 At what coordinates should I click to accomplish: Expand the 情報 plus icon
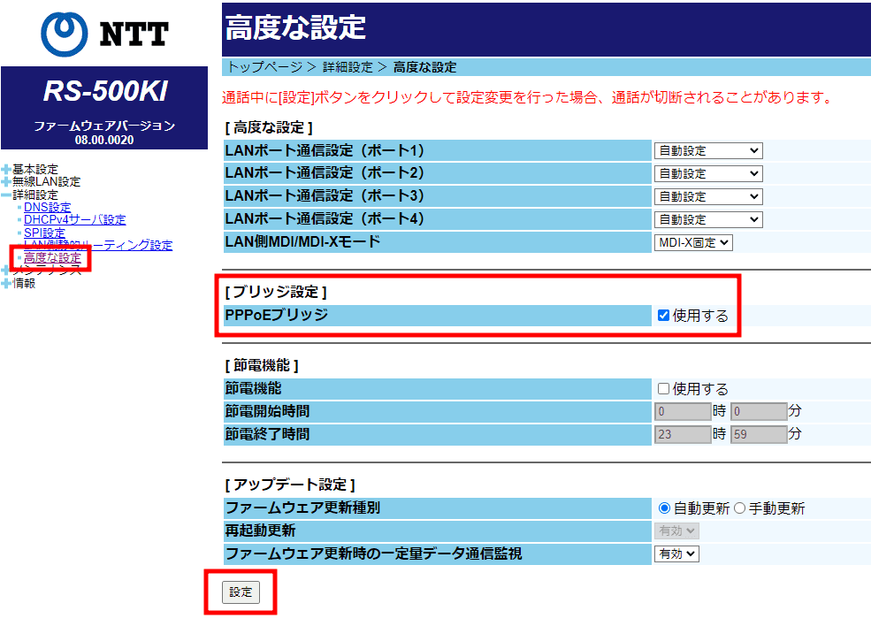(6, 283)
